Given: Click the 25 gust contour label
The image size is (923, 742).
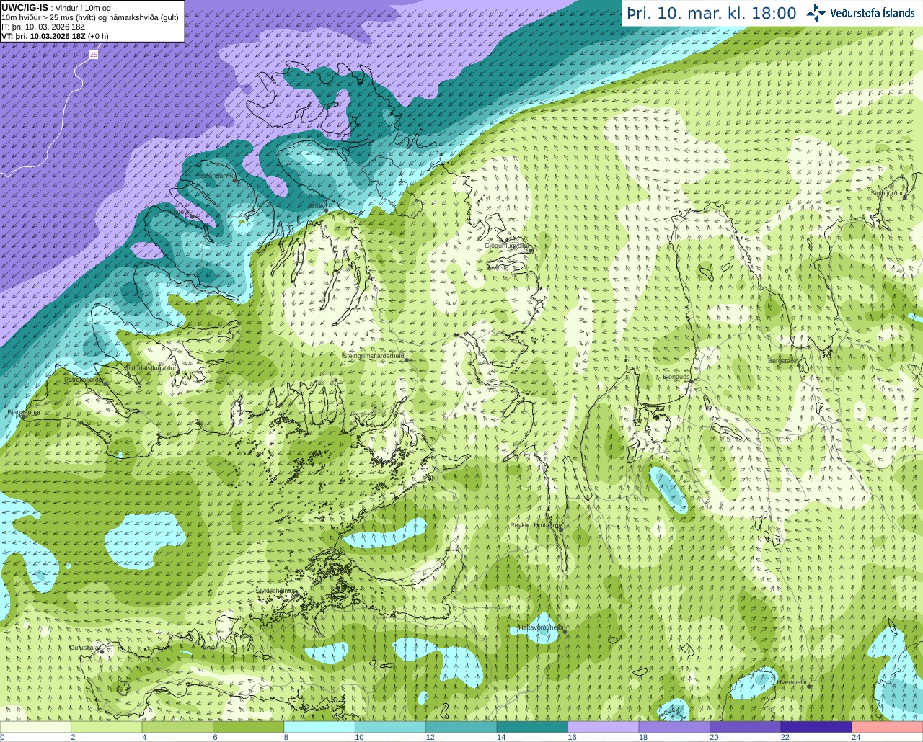Looking at the screenshot, I should click(x=94, y=55).
